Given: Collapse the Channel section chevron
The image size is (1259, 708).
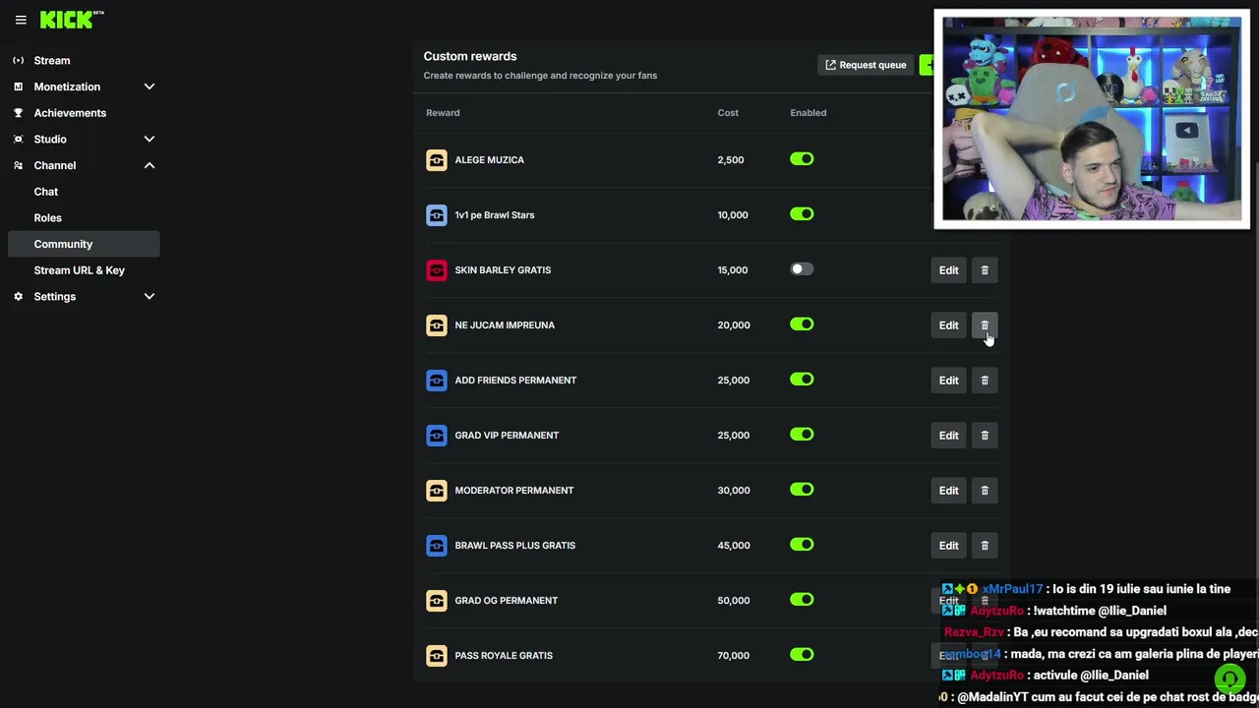Looking at the screenshot, I should tap(150, 165).
